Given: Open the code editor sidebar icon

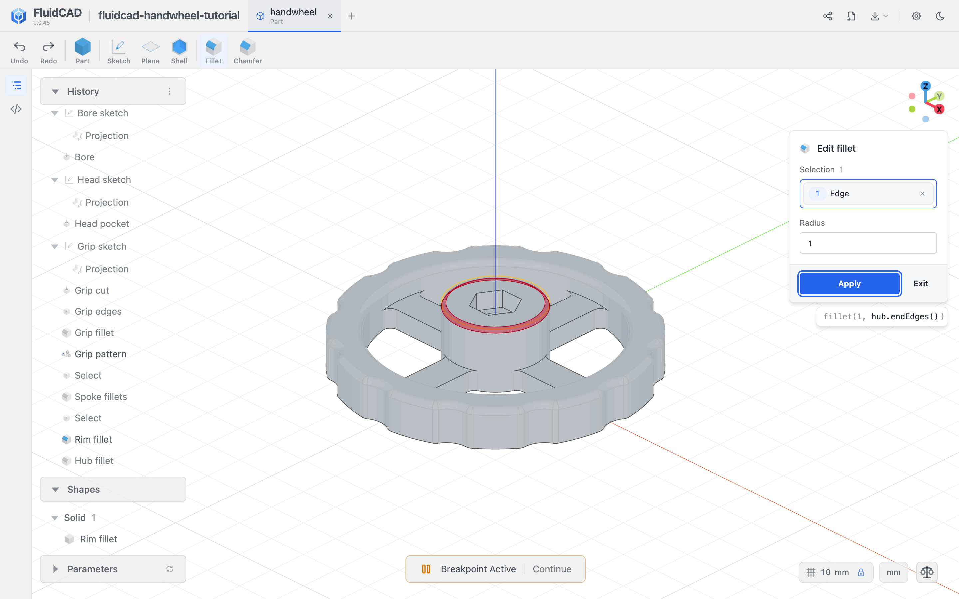Looking at the screenshot, I should (16, 109).
